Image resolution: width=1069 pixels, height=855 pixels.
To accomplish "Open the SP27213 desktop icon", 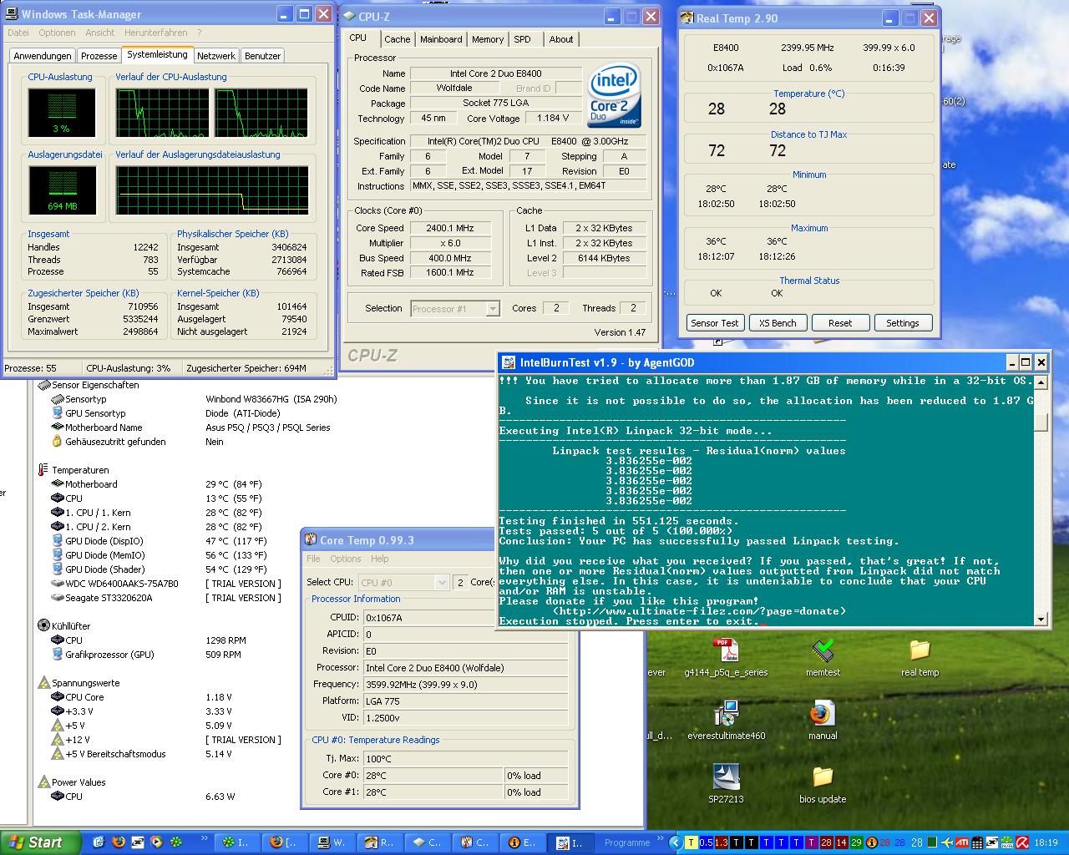I will click(x=726, y=778).
